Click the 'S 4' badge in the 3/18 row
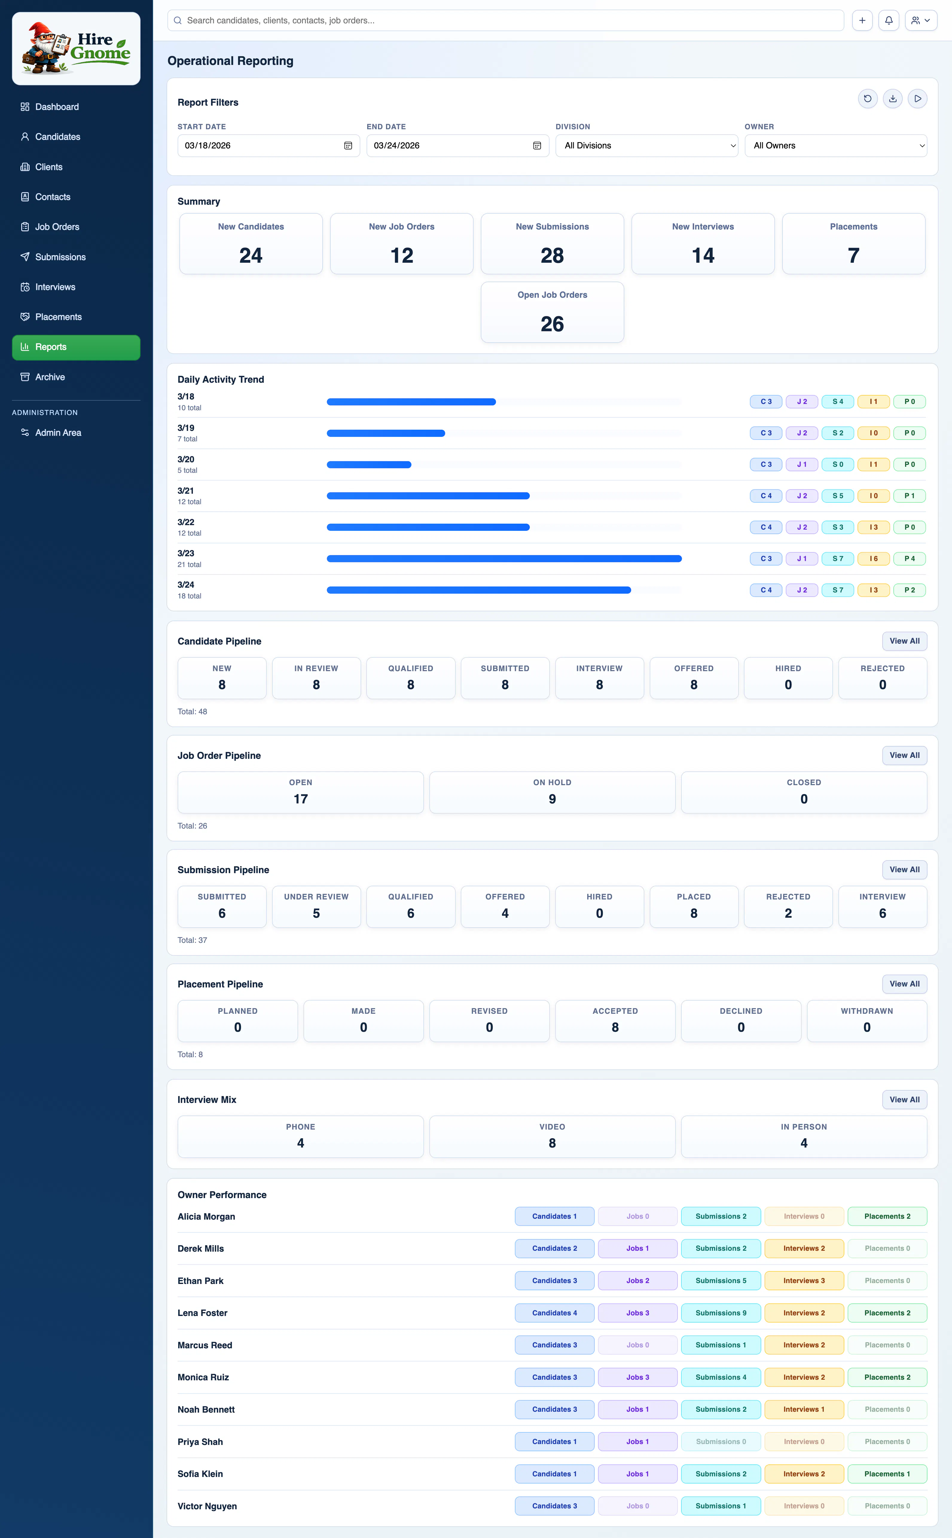The image size is (952, 1538). click(838, 402)
